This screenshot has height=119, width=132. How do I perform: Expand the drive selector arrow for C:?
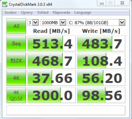point(122,22)
